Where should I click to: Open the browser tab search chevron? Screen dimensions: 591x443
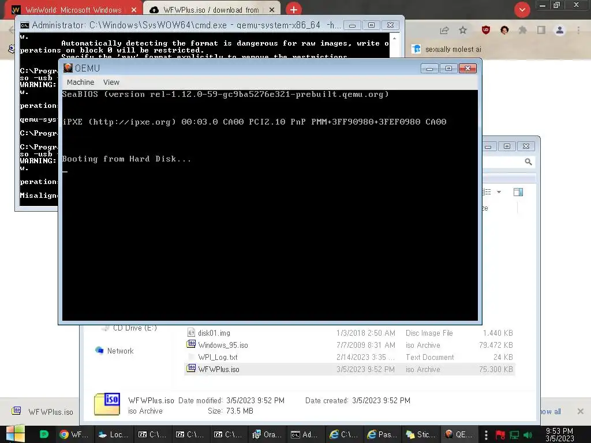(x=522, y=10)
